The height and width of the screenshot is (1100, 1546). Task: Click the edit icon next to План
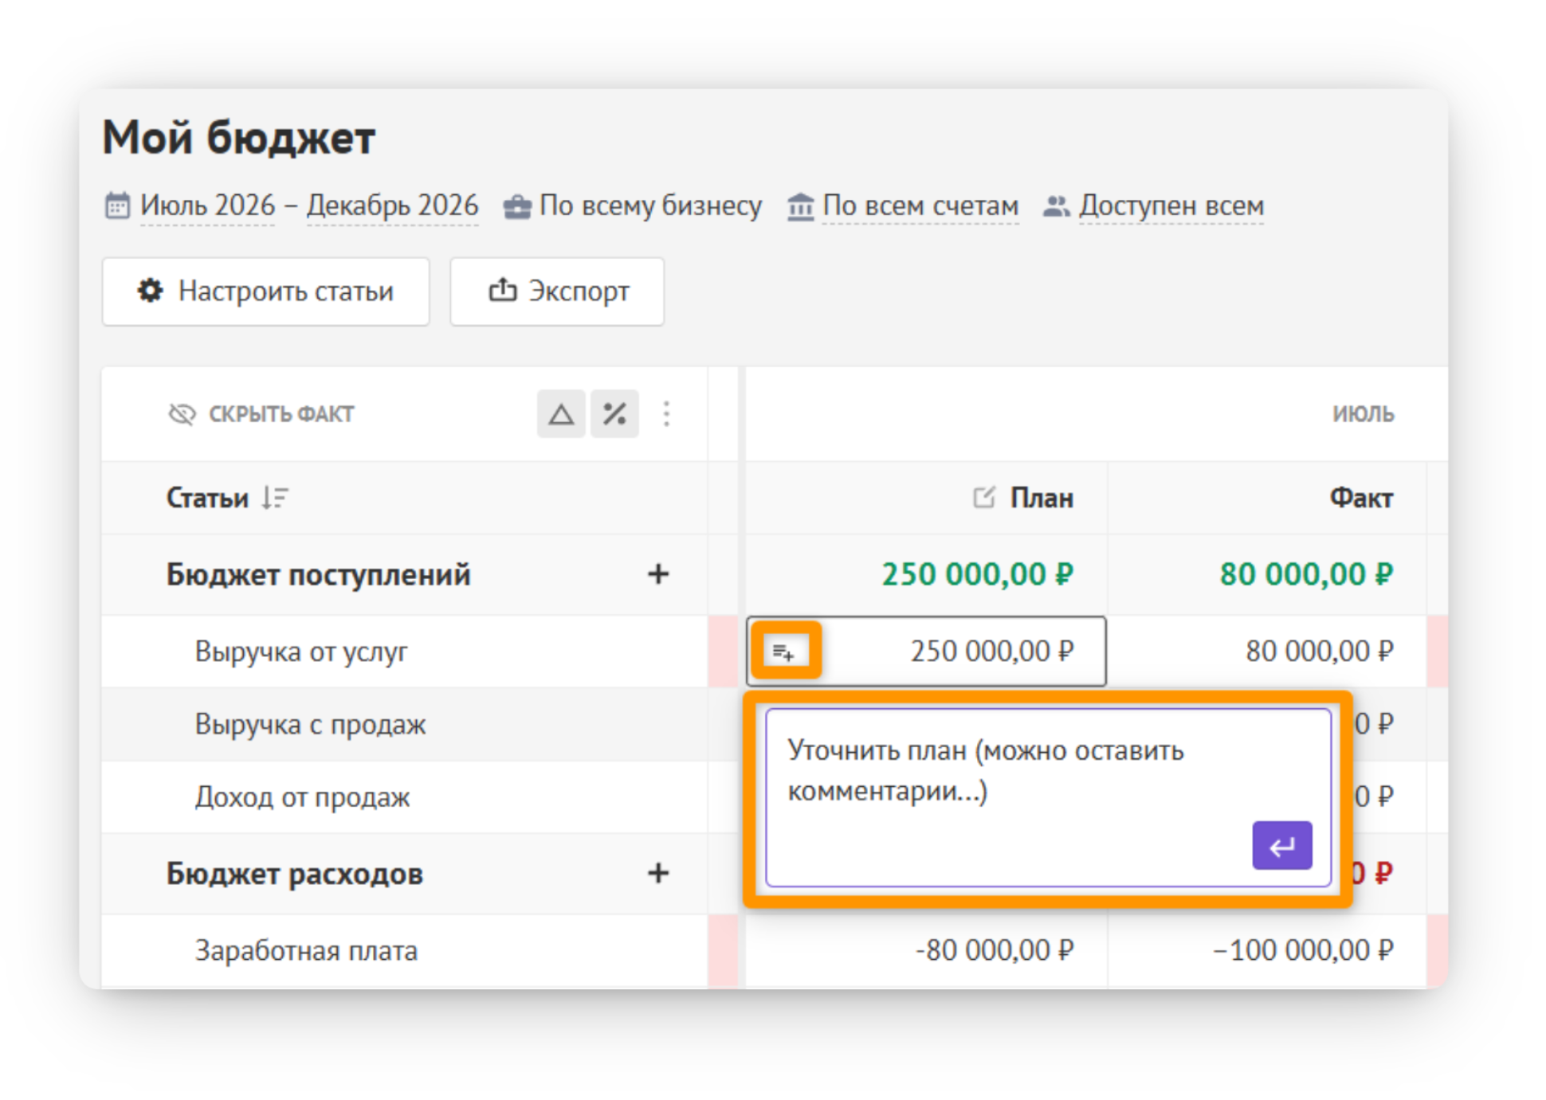point(984,498)
